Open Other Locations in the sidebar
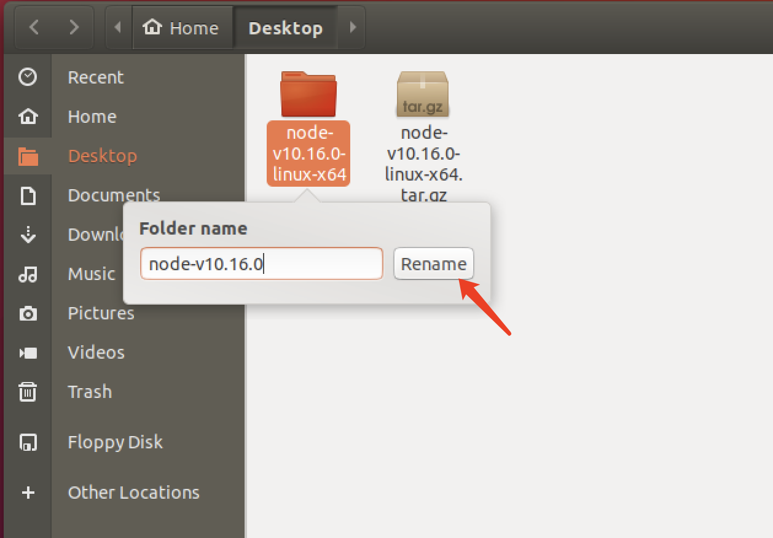Screen dimensions: 773x538 coord(133,492)
